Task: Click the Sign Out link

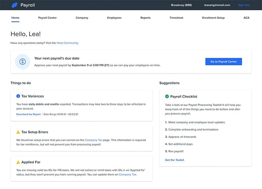Action: 244,5
